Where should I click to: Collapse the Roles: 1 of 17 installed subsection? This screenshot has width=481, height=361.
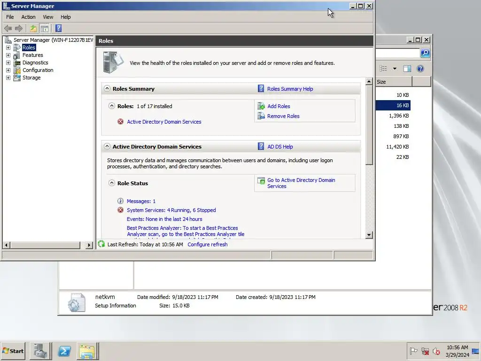click(x=112, y=106)
